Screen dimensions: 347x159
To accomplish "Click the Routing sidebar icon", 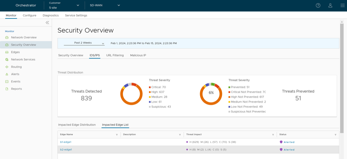I will pyautogui.click(x=7, y=67).
